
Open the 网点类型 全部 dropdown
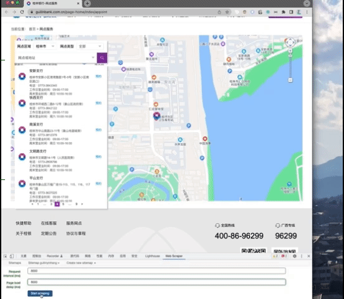[x=90, y=46]
